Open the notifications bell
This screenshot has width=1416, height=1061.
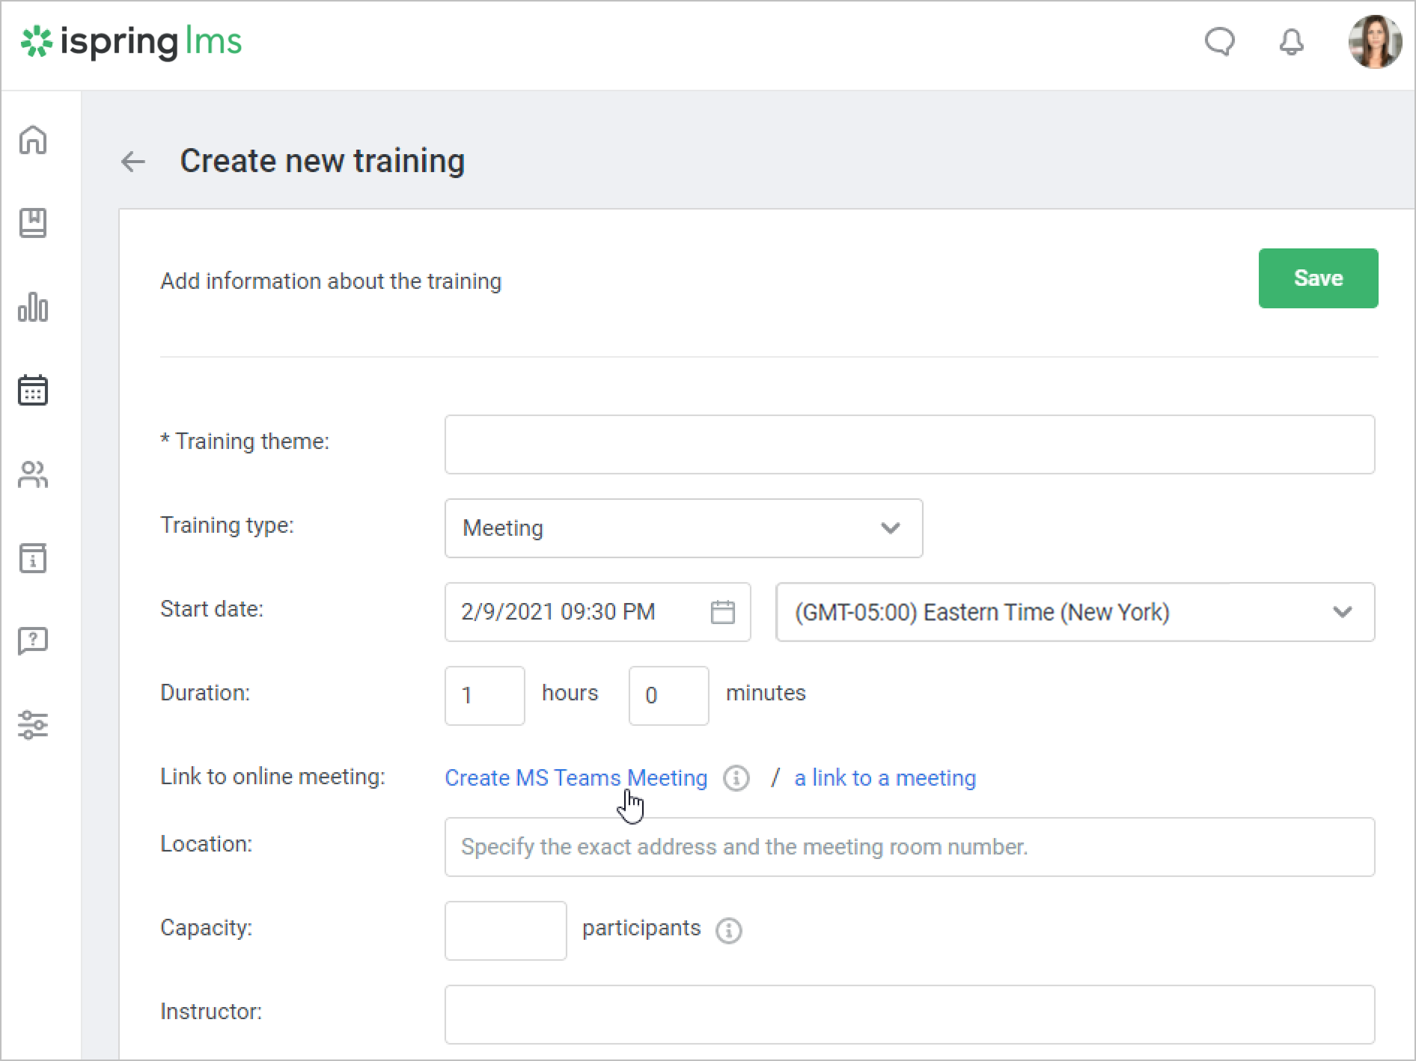tap(1291, 42)
